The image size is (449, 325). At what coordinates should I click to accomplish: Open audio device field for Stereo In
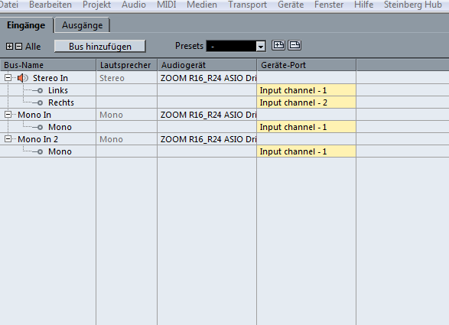207,78
